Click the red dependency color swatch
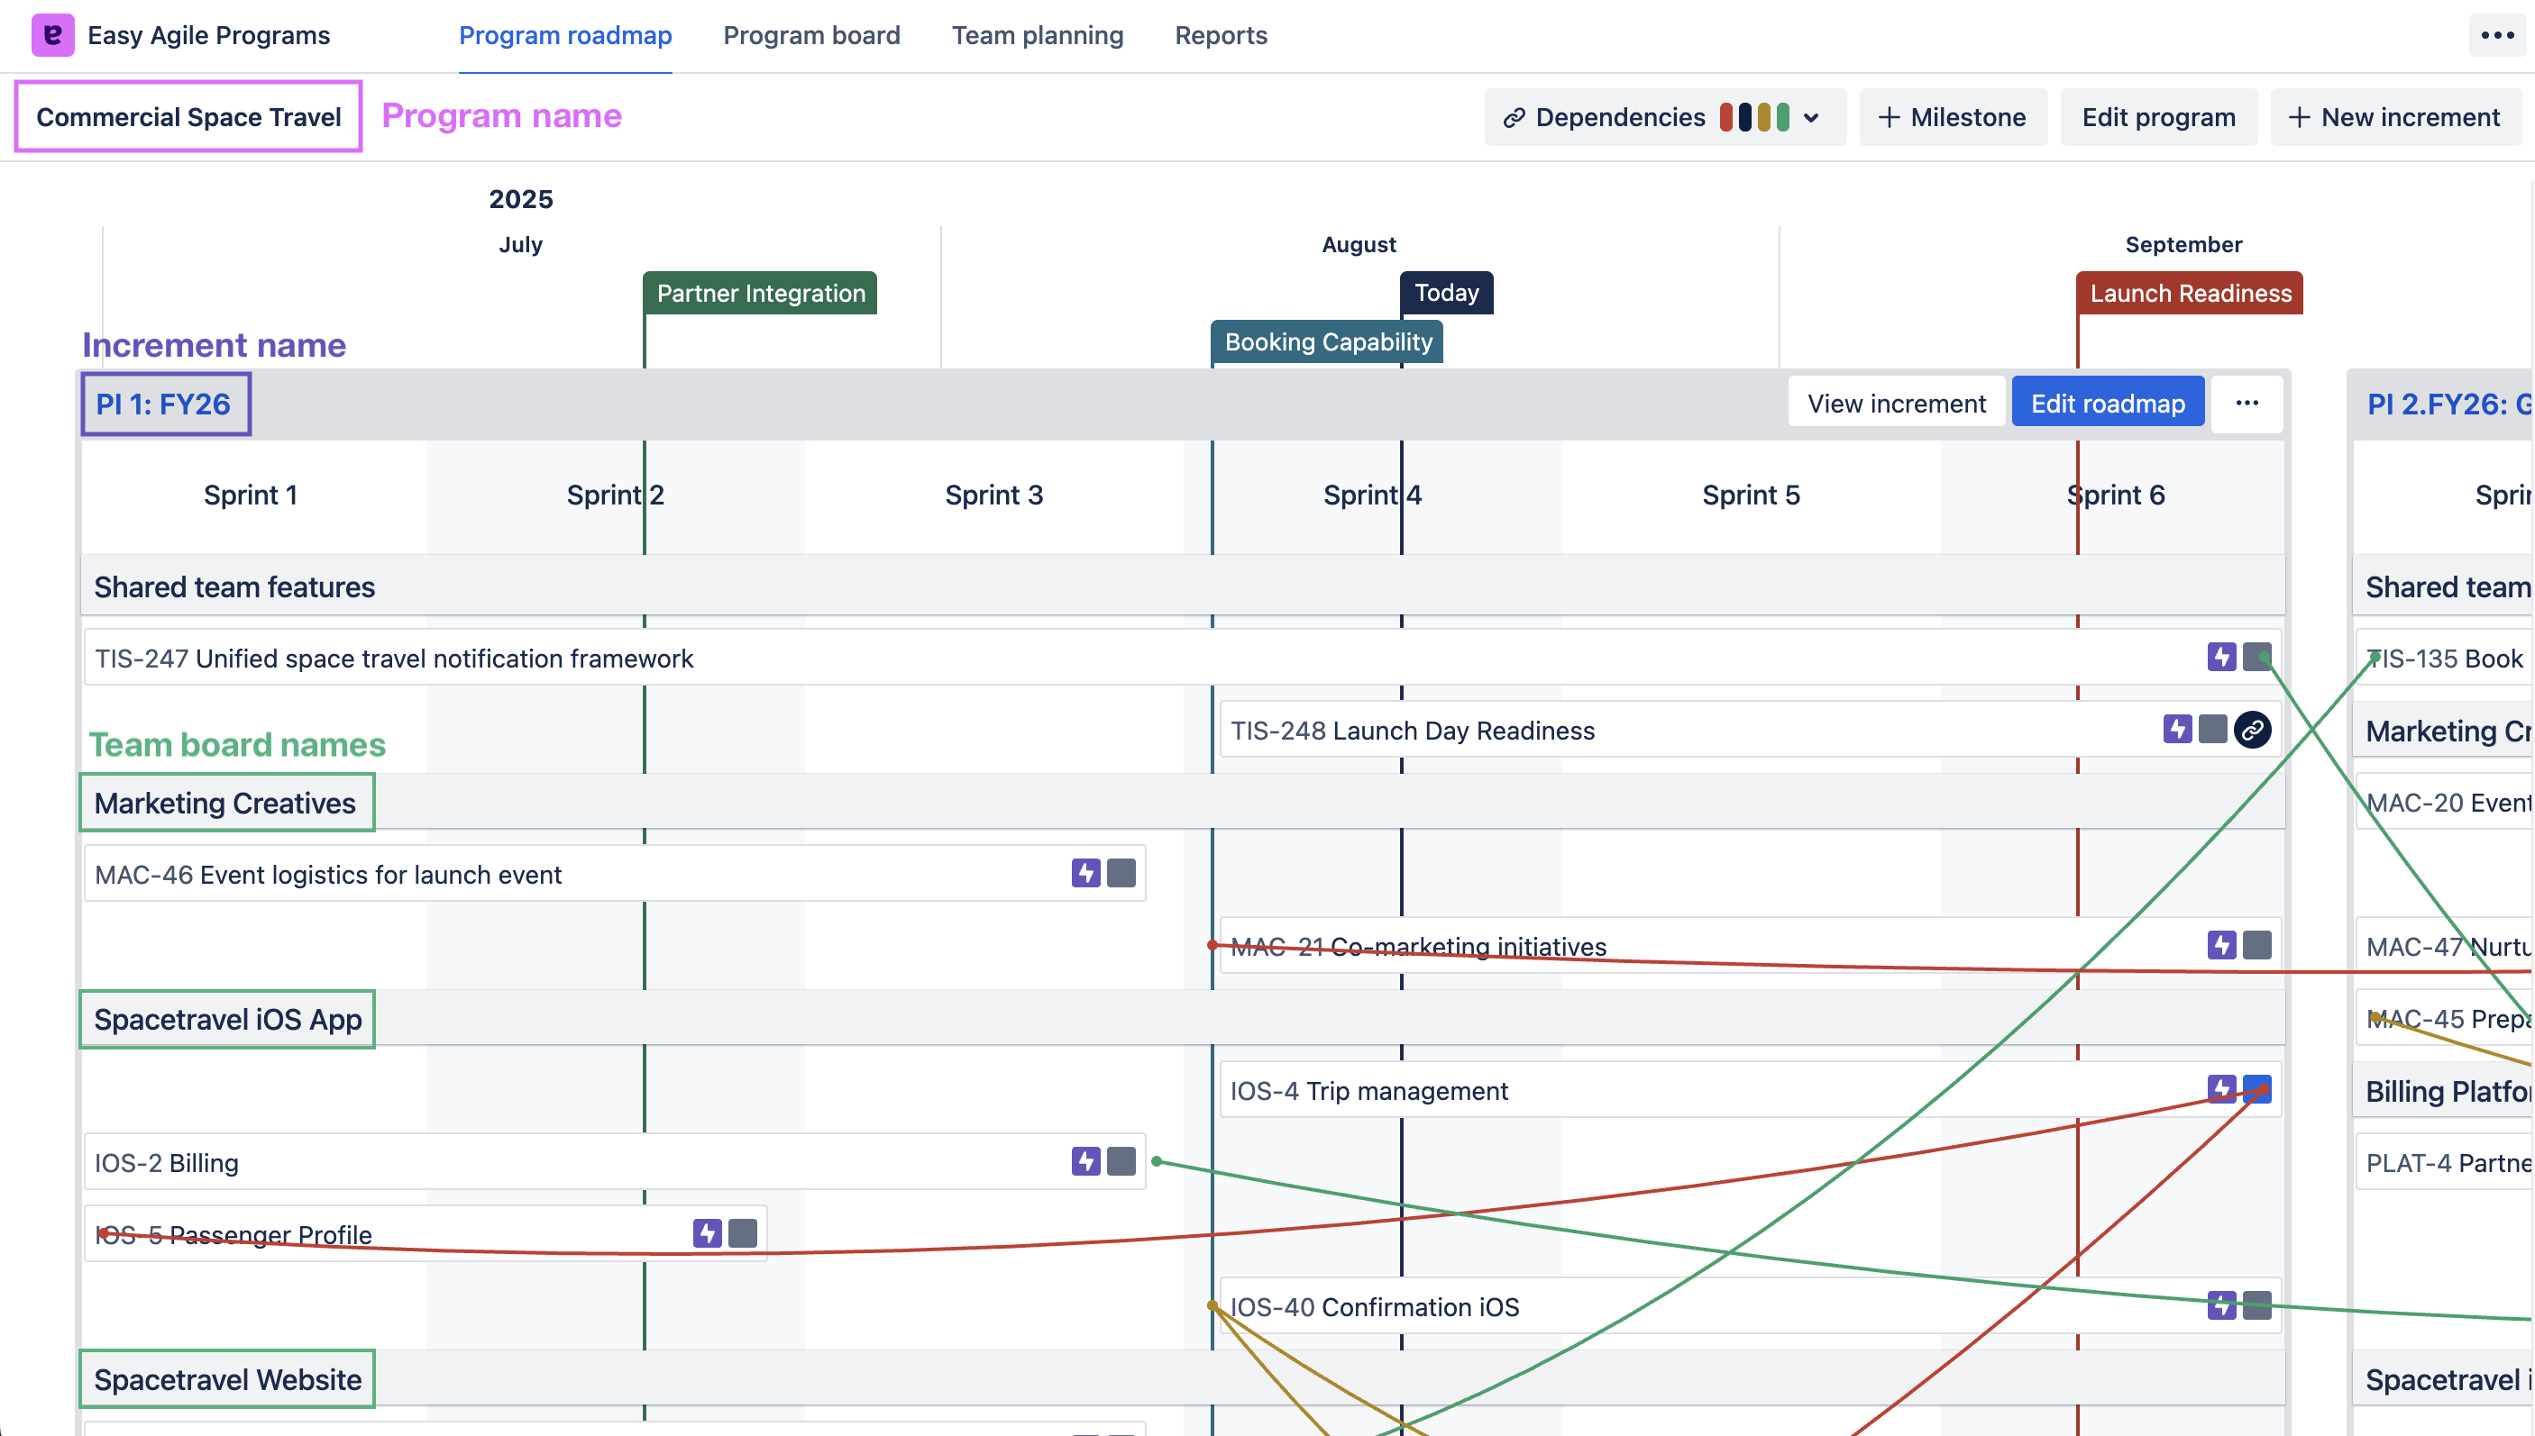Image resolution: width=2535 pixels, height=1436 pixels. tap(1725, 117)
